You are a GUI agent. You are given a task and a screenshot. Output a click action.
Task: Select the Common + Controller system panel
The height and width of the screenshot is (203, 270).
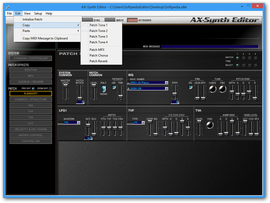click(x=30, y=58)
